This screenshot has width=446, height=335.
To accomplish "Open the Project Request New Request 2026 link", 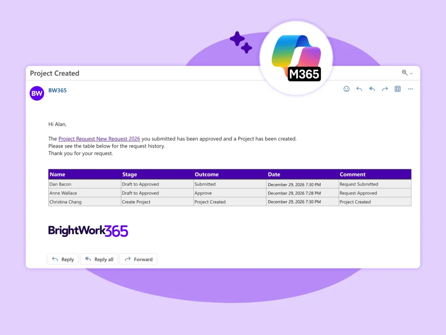I will click(99, 139).
